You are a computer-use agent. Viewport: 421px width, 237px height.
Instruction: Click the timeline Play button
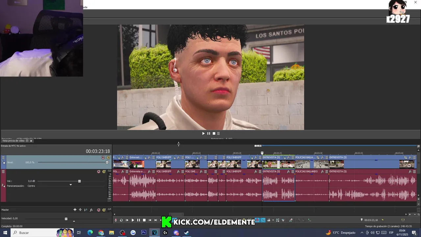133,220
